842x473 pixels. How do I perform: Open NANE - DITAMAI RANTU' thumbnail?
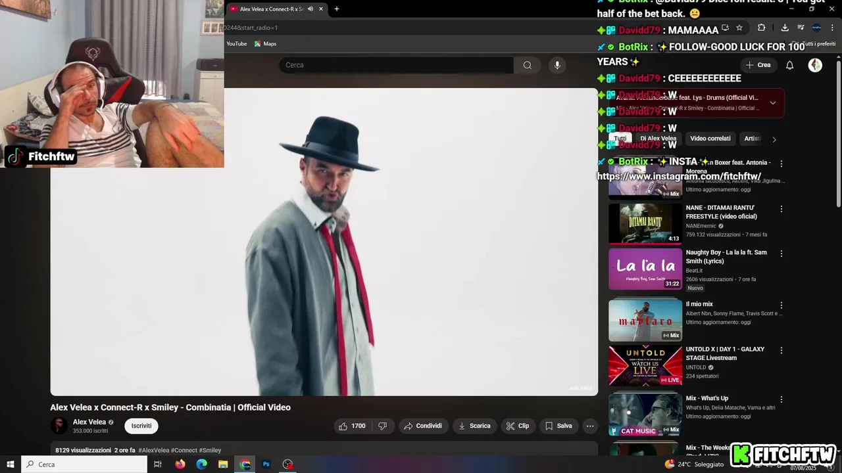(645, 223)
